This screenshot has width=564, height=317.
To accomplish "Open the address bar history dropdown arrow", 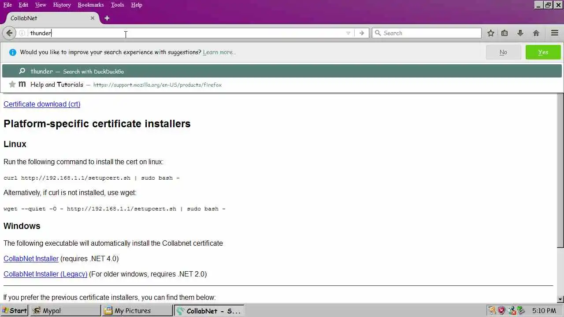I will [348, 33].
